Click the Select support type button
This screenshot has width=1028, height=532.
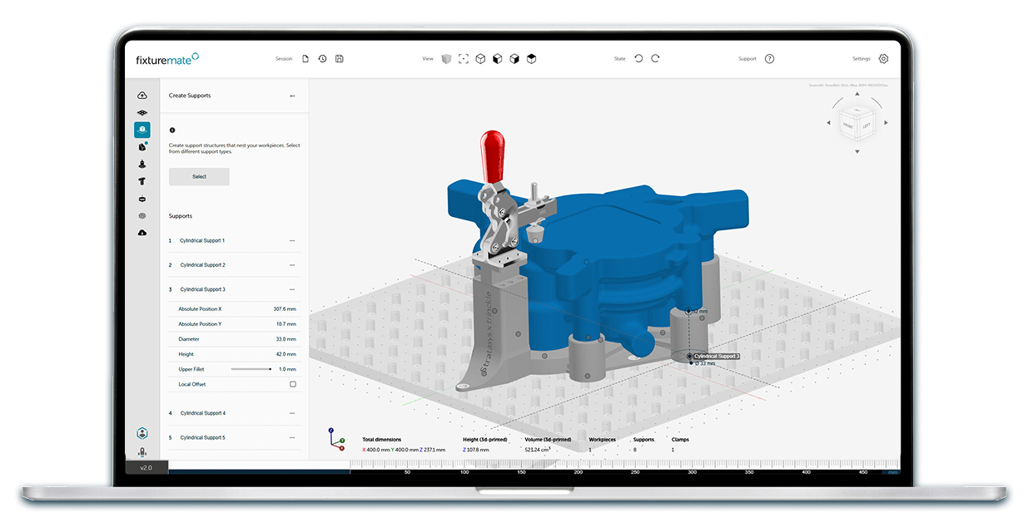pyautogui.click(x=199, y=176)
